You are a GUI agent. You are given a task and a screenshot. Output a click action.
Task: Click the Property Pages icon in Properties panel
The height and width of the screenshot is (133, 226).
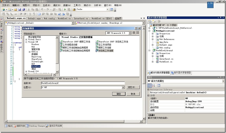[158, 86]
